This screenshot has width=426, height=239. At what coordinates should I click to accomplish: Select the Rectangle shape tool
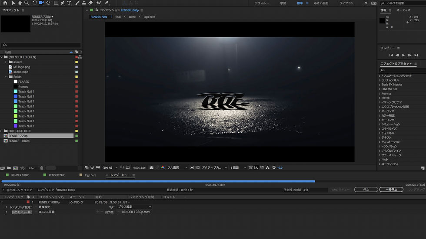(x=56, y=3)
